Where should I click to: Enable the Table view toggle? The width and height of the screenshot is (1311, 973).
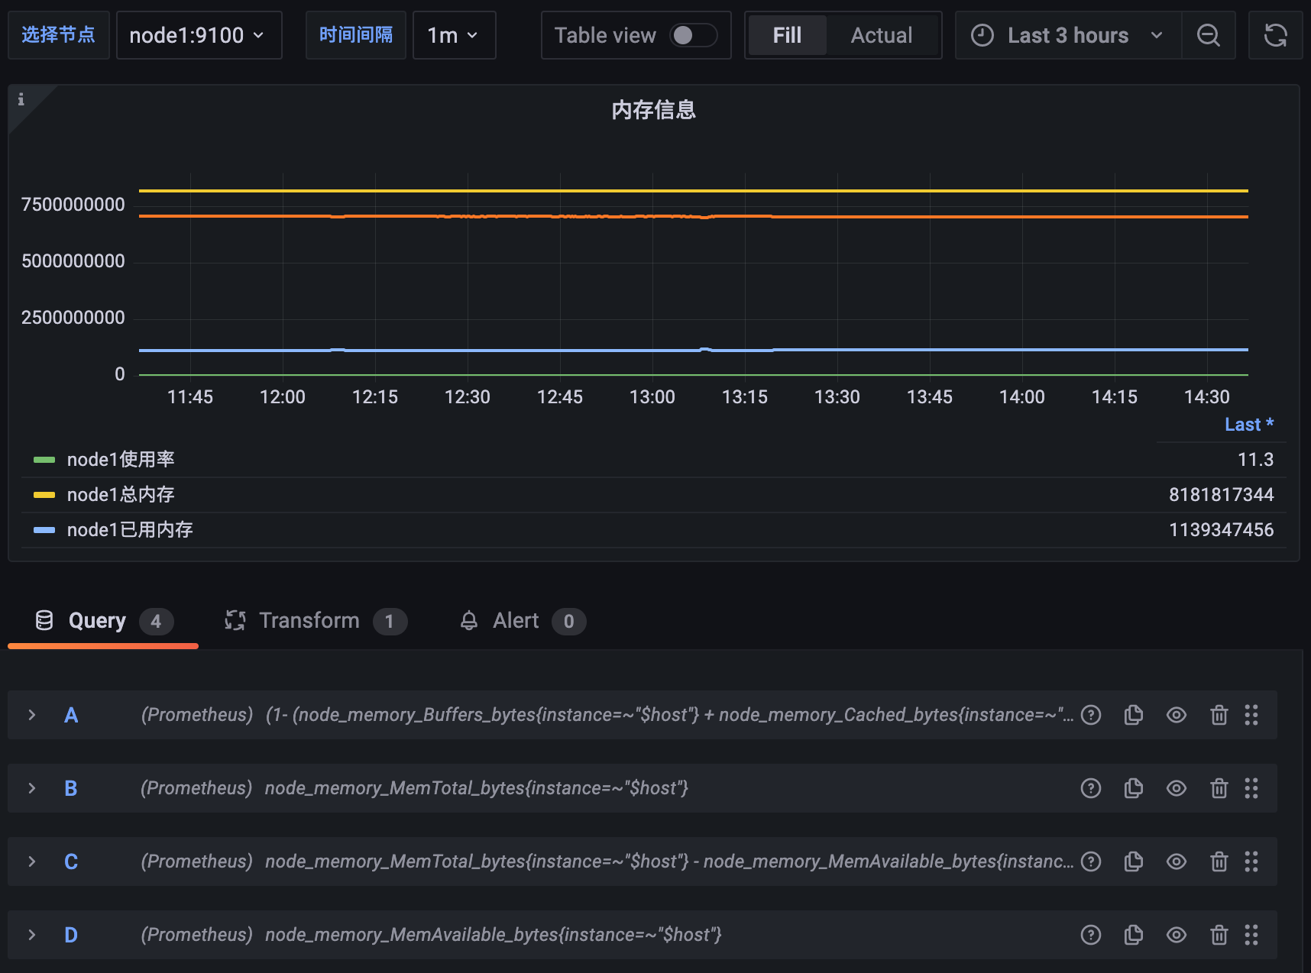(691, 35)
